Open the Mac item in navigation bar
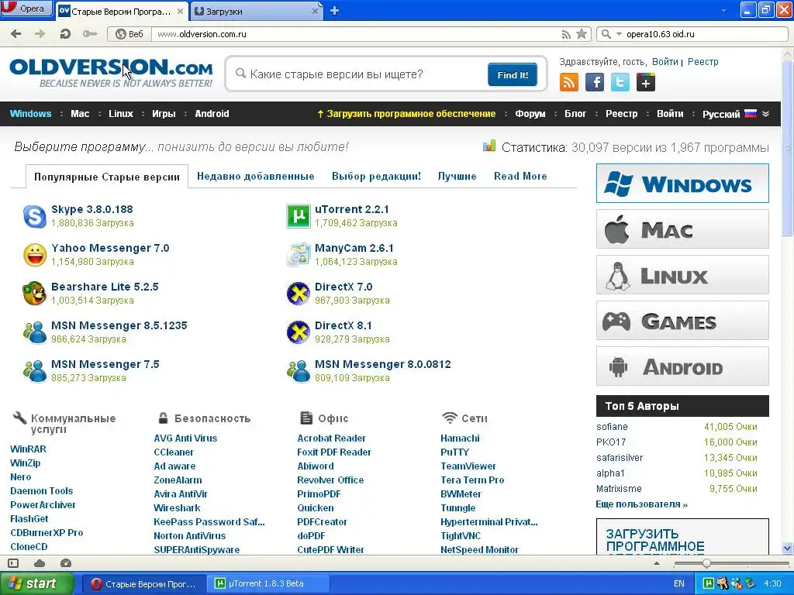The height and width of the screenshot is (595, 794). [x=80, y=114]
